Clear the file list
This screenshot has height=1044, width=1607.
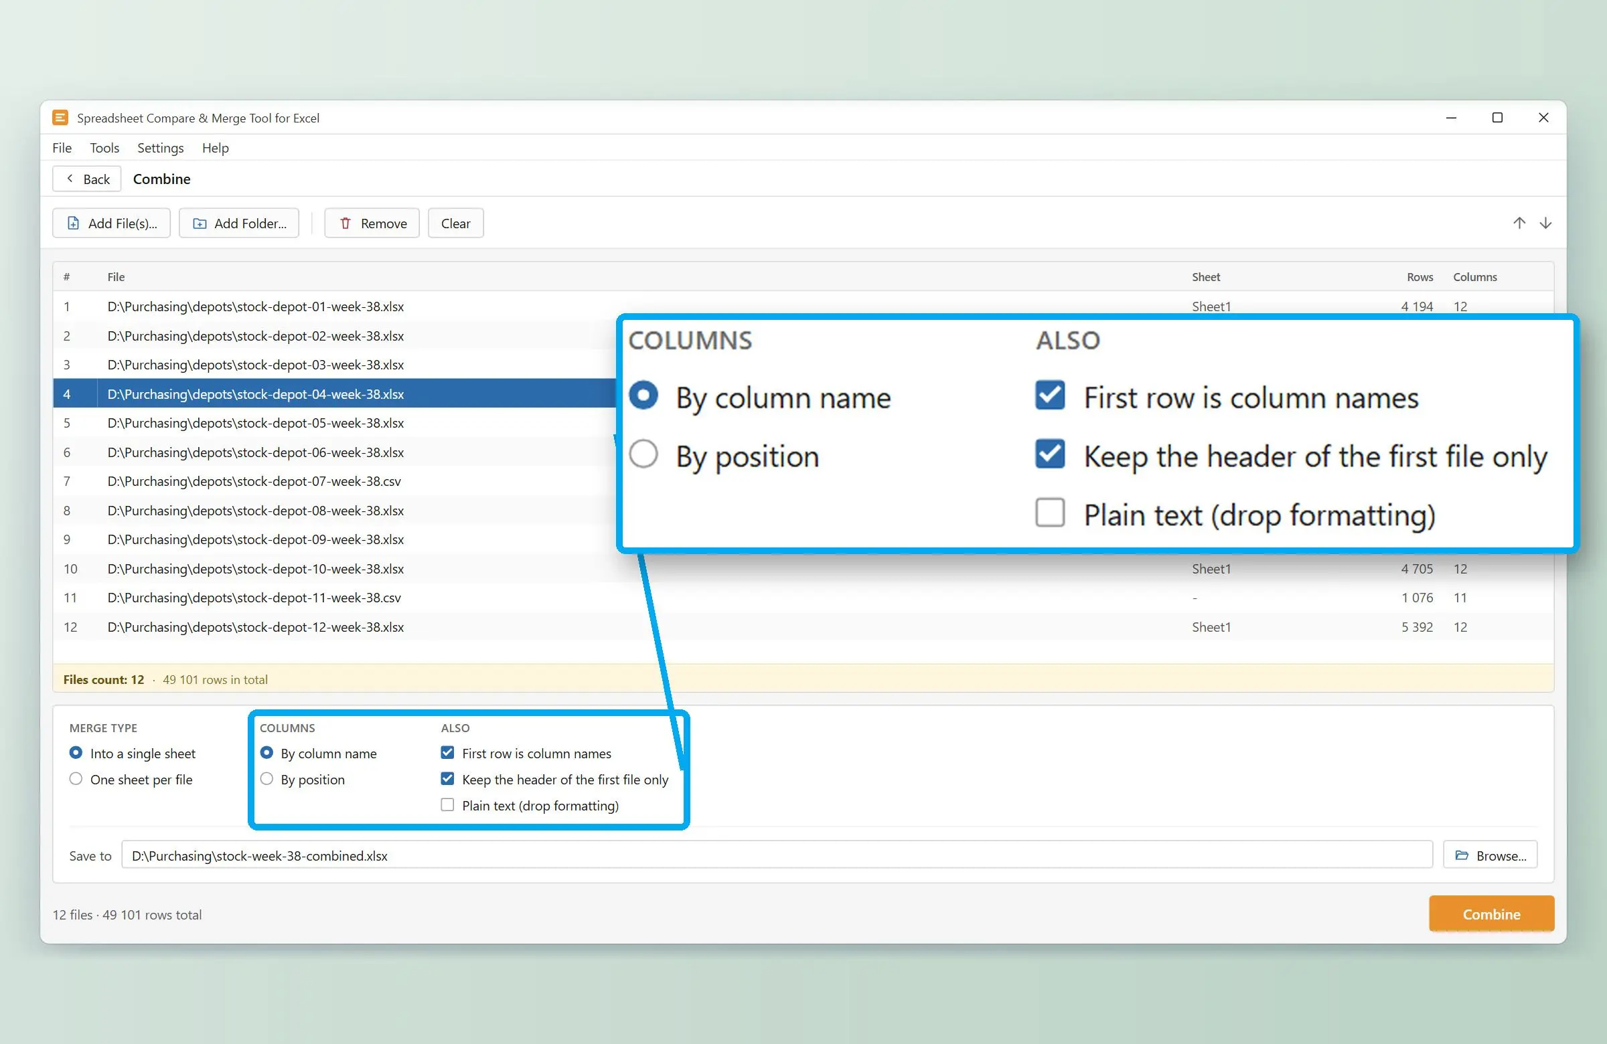click(x=456, y=224)
